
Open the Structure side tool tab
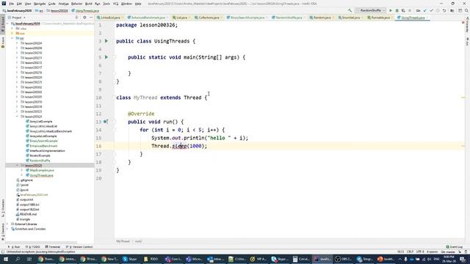point(3,208)
